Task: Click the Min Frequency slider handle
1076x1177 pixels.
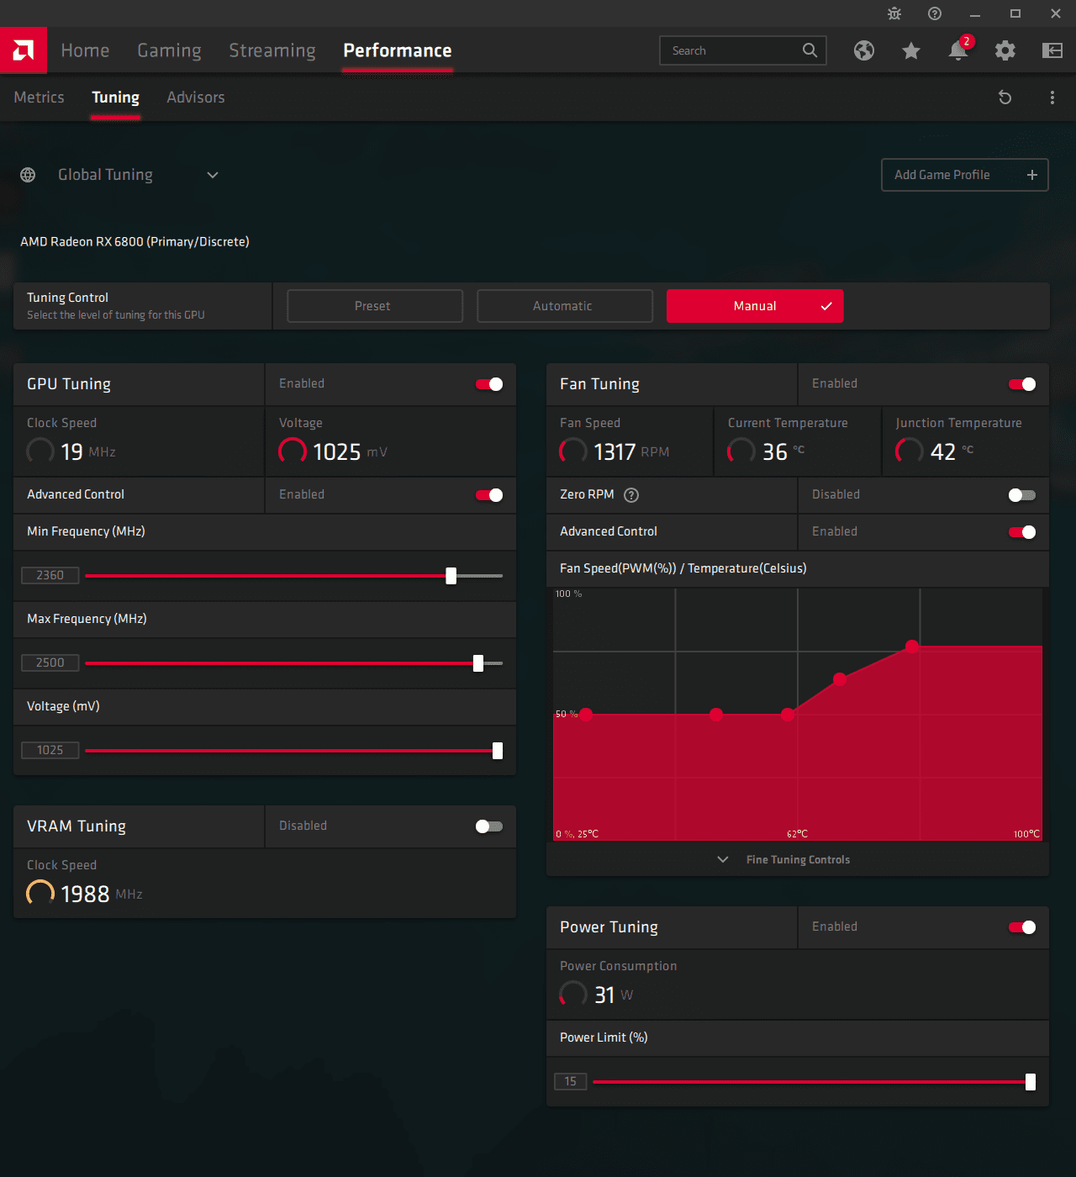Action: click(451, 576)
